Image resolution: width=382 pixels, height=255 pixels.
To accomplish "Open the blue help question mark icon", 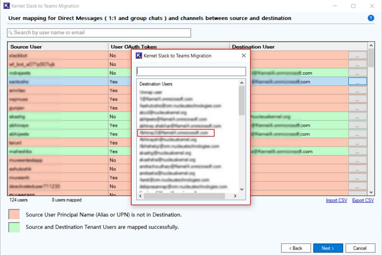I will 370,18.
